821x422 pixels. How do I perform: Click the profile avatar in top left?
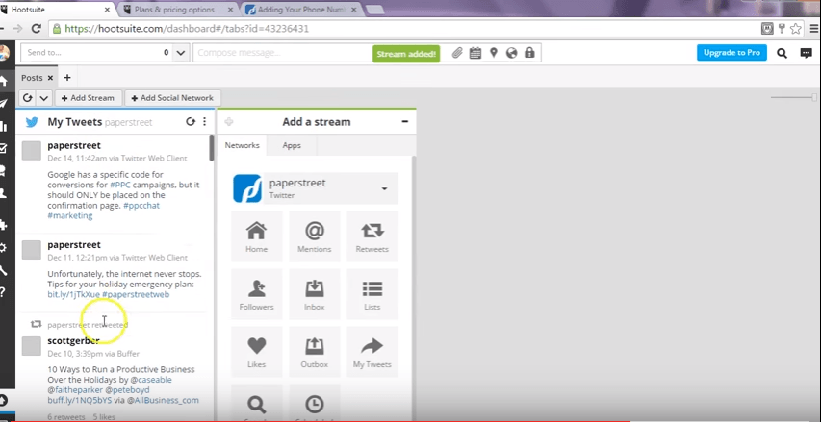4,53
